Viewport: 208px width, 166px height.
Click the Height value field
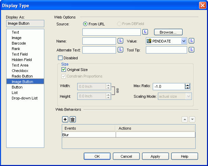(92, 96)
